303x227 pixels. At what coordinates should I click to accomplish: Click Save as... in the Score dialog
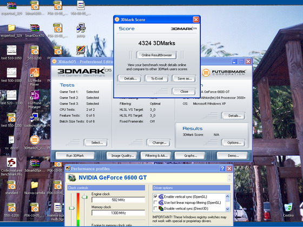click(x=184, y=78)
